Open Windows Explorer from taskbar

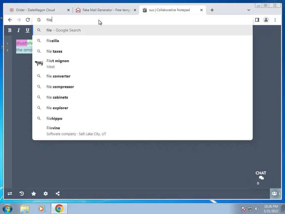[x=25, y=208]
